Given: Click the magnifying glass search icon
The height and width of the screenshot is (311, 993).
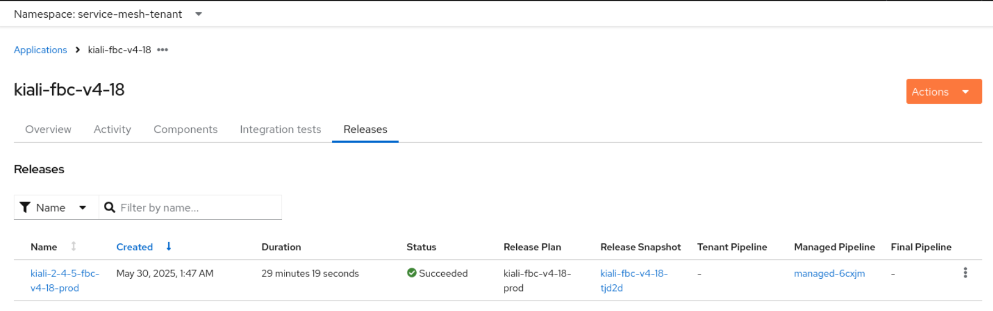Looking at the screenshot, I should pyautogui.click(x=109, y=208).
